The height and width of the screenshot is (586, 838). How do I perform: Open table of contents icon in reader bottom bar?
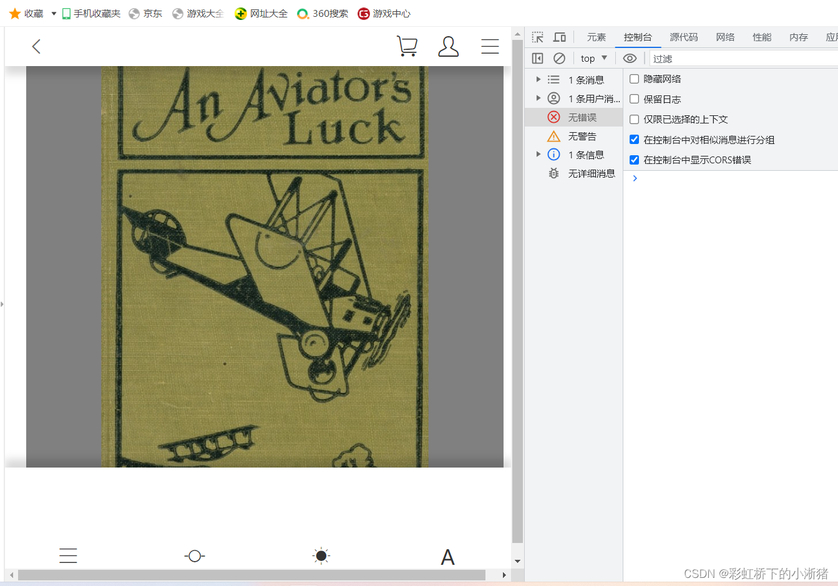[x=68, y=555]
